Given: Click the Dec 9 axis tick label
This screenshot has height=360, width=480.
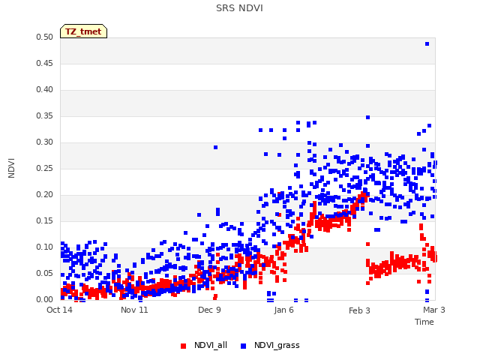Looking at the screenshot, I should pyautogui.click(x=209, y=310).
